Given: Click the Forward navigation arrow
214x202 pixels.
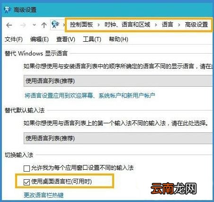Looking at the screenshot, I should click(23, 25).
